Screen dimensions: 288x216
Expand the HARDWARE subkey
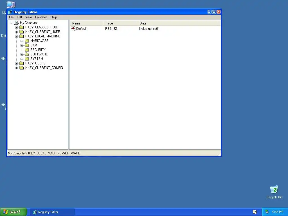point(22,41)
